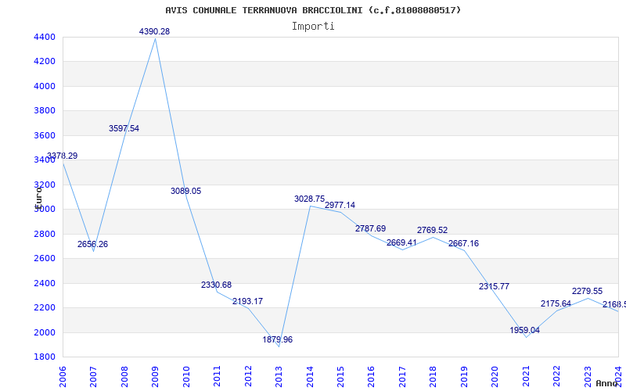Select the 4390.28 data label
626x391 pixels.
coord(154,31)
